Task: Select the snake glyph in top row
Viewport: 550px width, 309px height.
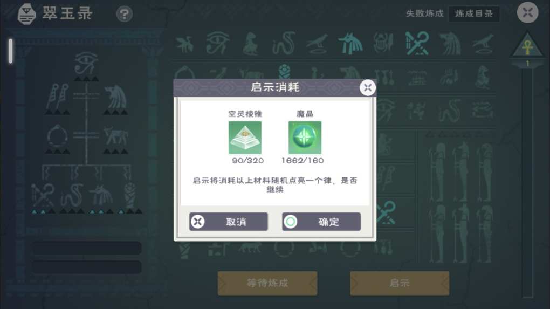Action: tap(284, 43)
